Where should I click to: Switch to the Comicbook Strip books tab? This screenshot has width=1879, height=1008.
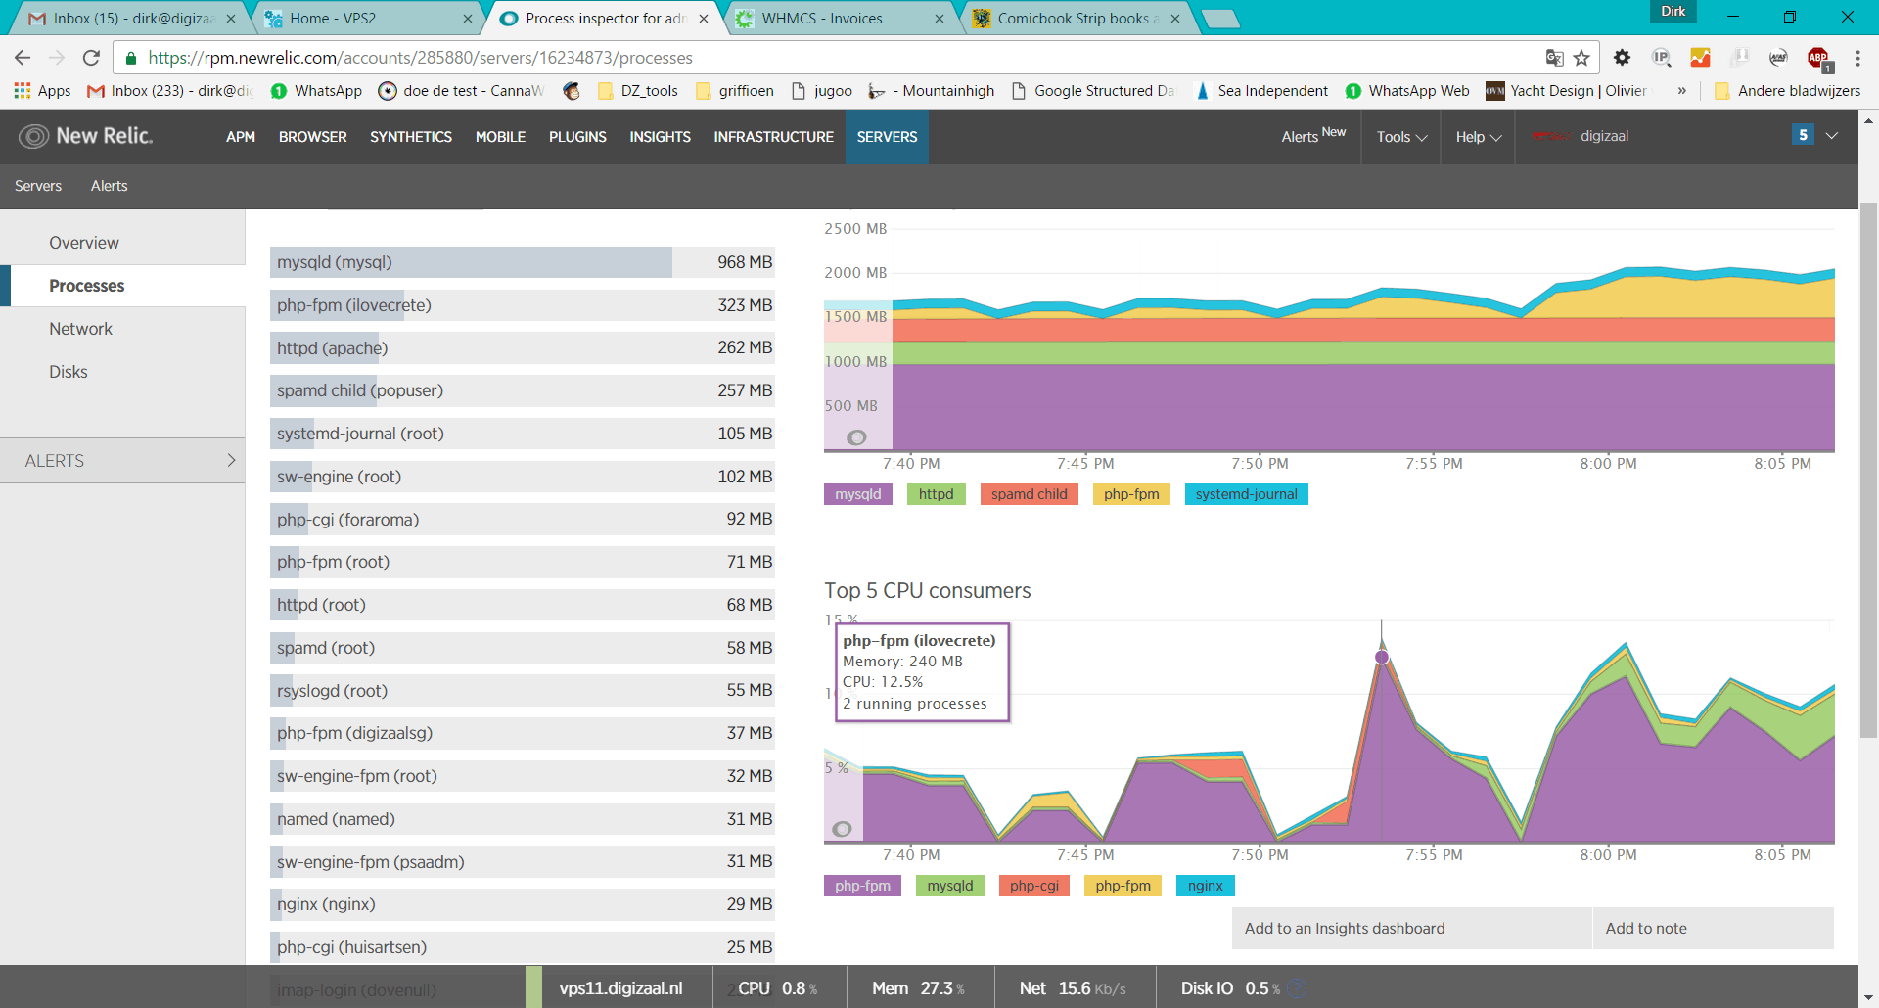[x=1077, y=19]
